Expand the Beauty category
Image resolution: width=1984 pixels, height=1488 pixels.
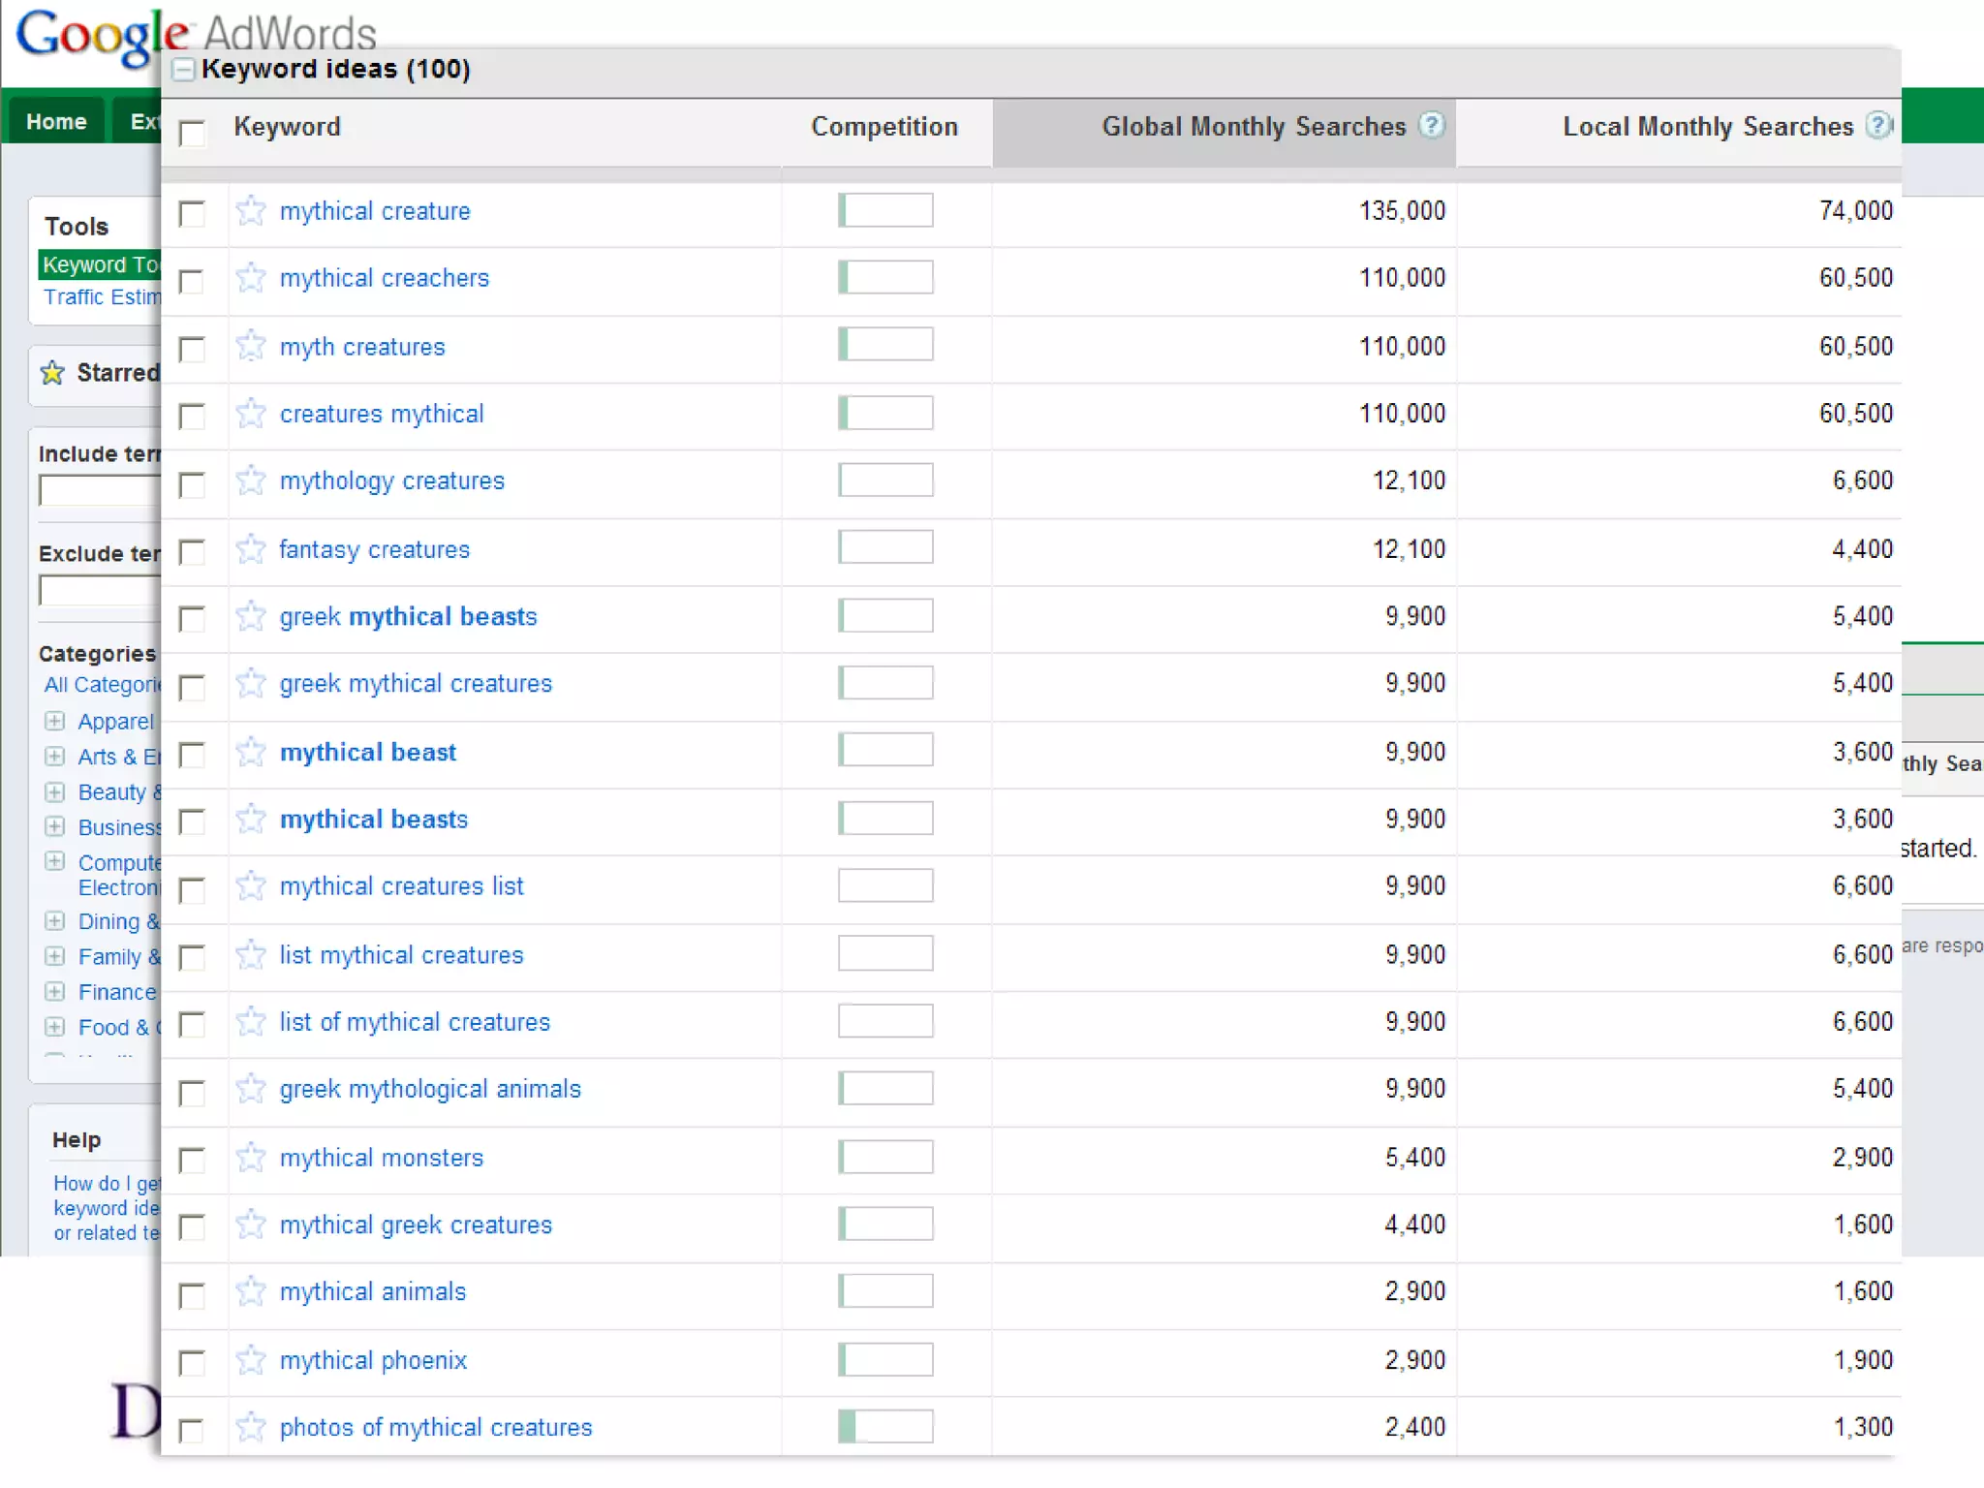[55, 791]
